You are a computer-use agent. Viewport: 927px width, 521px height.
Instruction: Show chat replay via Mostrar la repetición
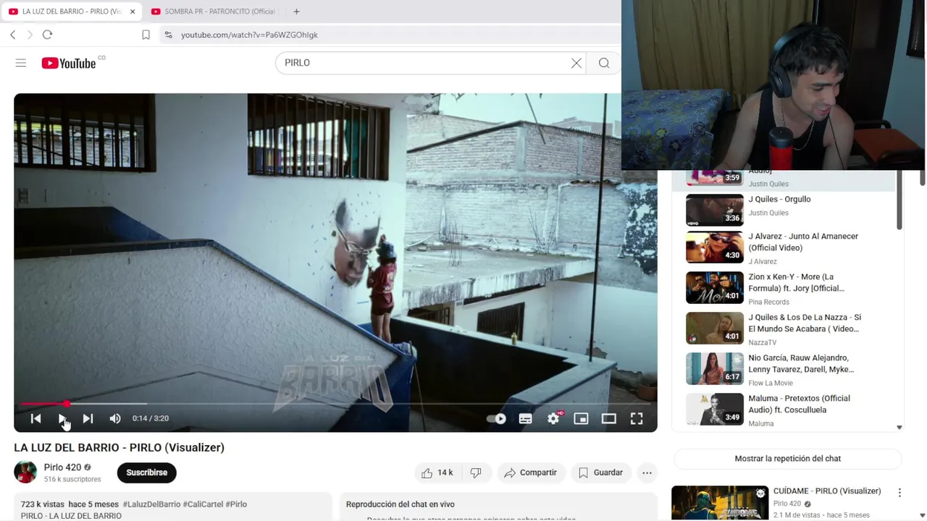coord(788,458)
